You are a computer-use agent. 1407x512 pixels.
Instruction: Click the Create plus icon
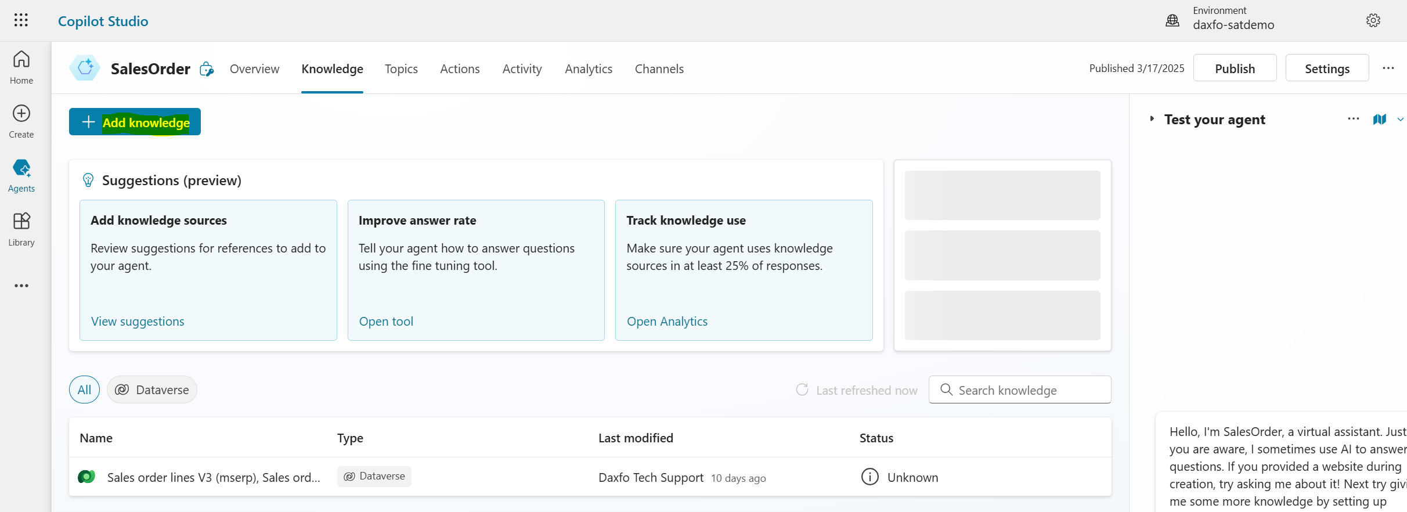tap(21, 113)
